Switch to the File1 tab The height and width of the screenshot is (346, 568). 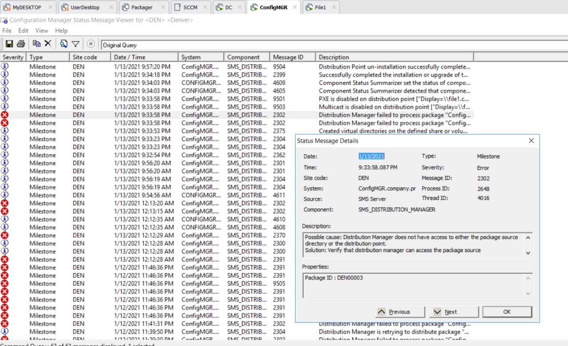pos(320,8)
